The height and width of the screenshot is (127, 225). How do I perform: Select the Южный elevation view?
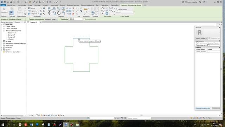click(x=11, y=39)
